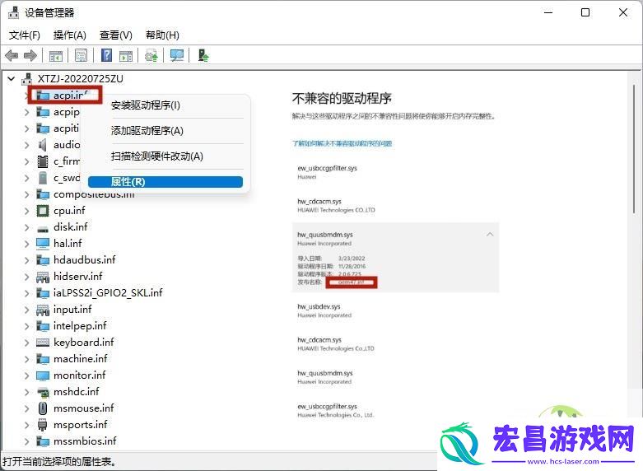
Task: Click the add drivers toolbar icon with green arrow
Action: tap(203, 55)
